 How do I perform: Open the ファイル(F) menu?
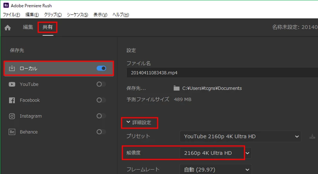tap(11, 15)
